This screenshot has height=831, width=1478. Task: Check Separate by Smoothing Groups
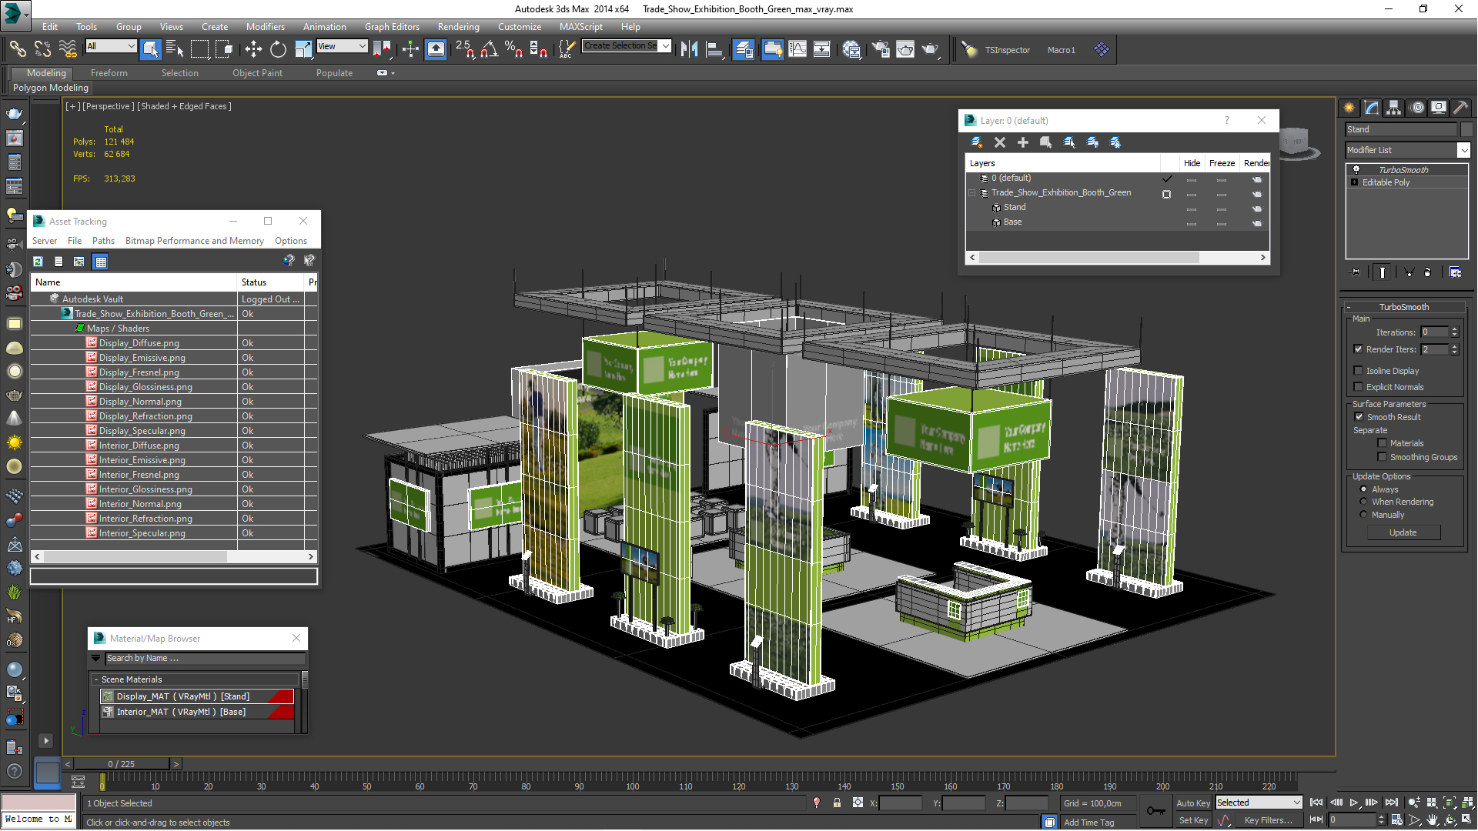pos(1383,457)
